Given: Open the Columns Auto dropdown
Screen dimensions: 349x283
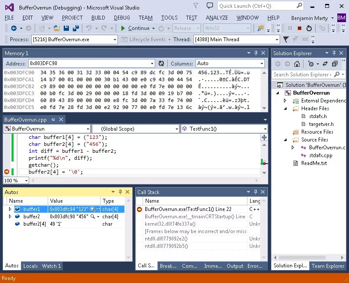Looking at the screenshot, I should click(262, 63).
